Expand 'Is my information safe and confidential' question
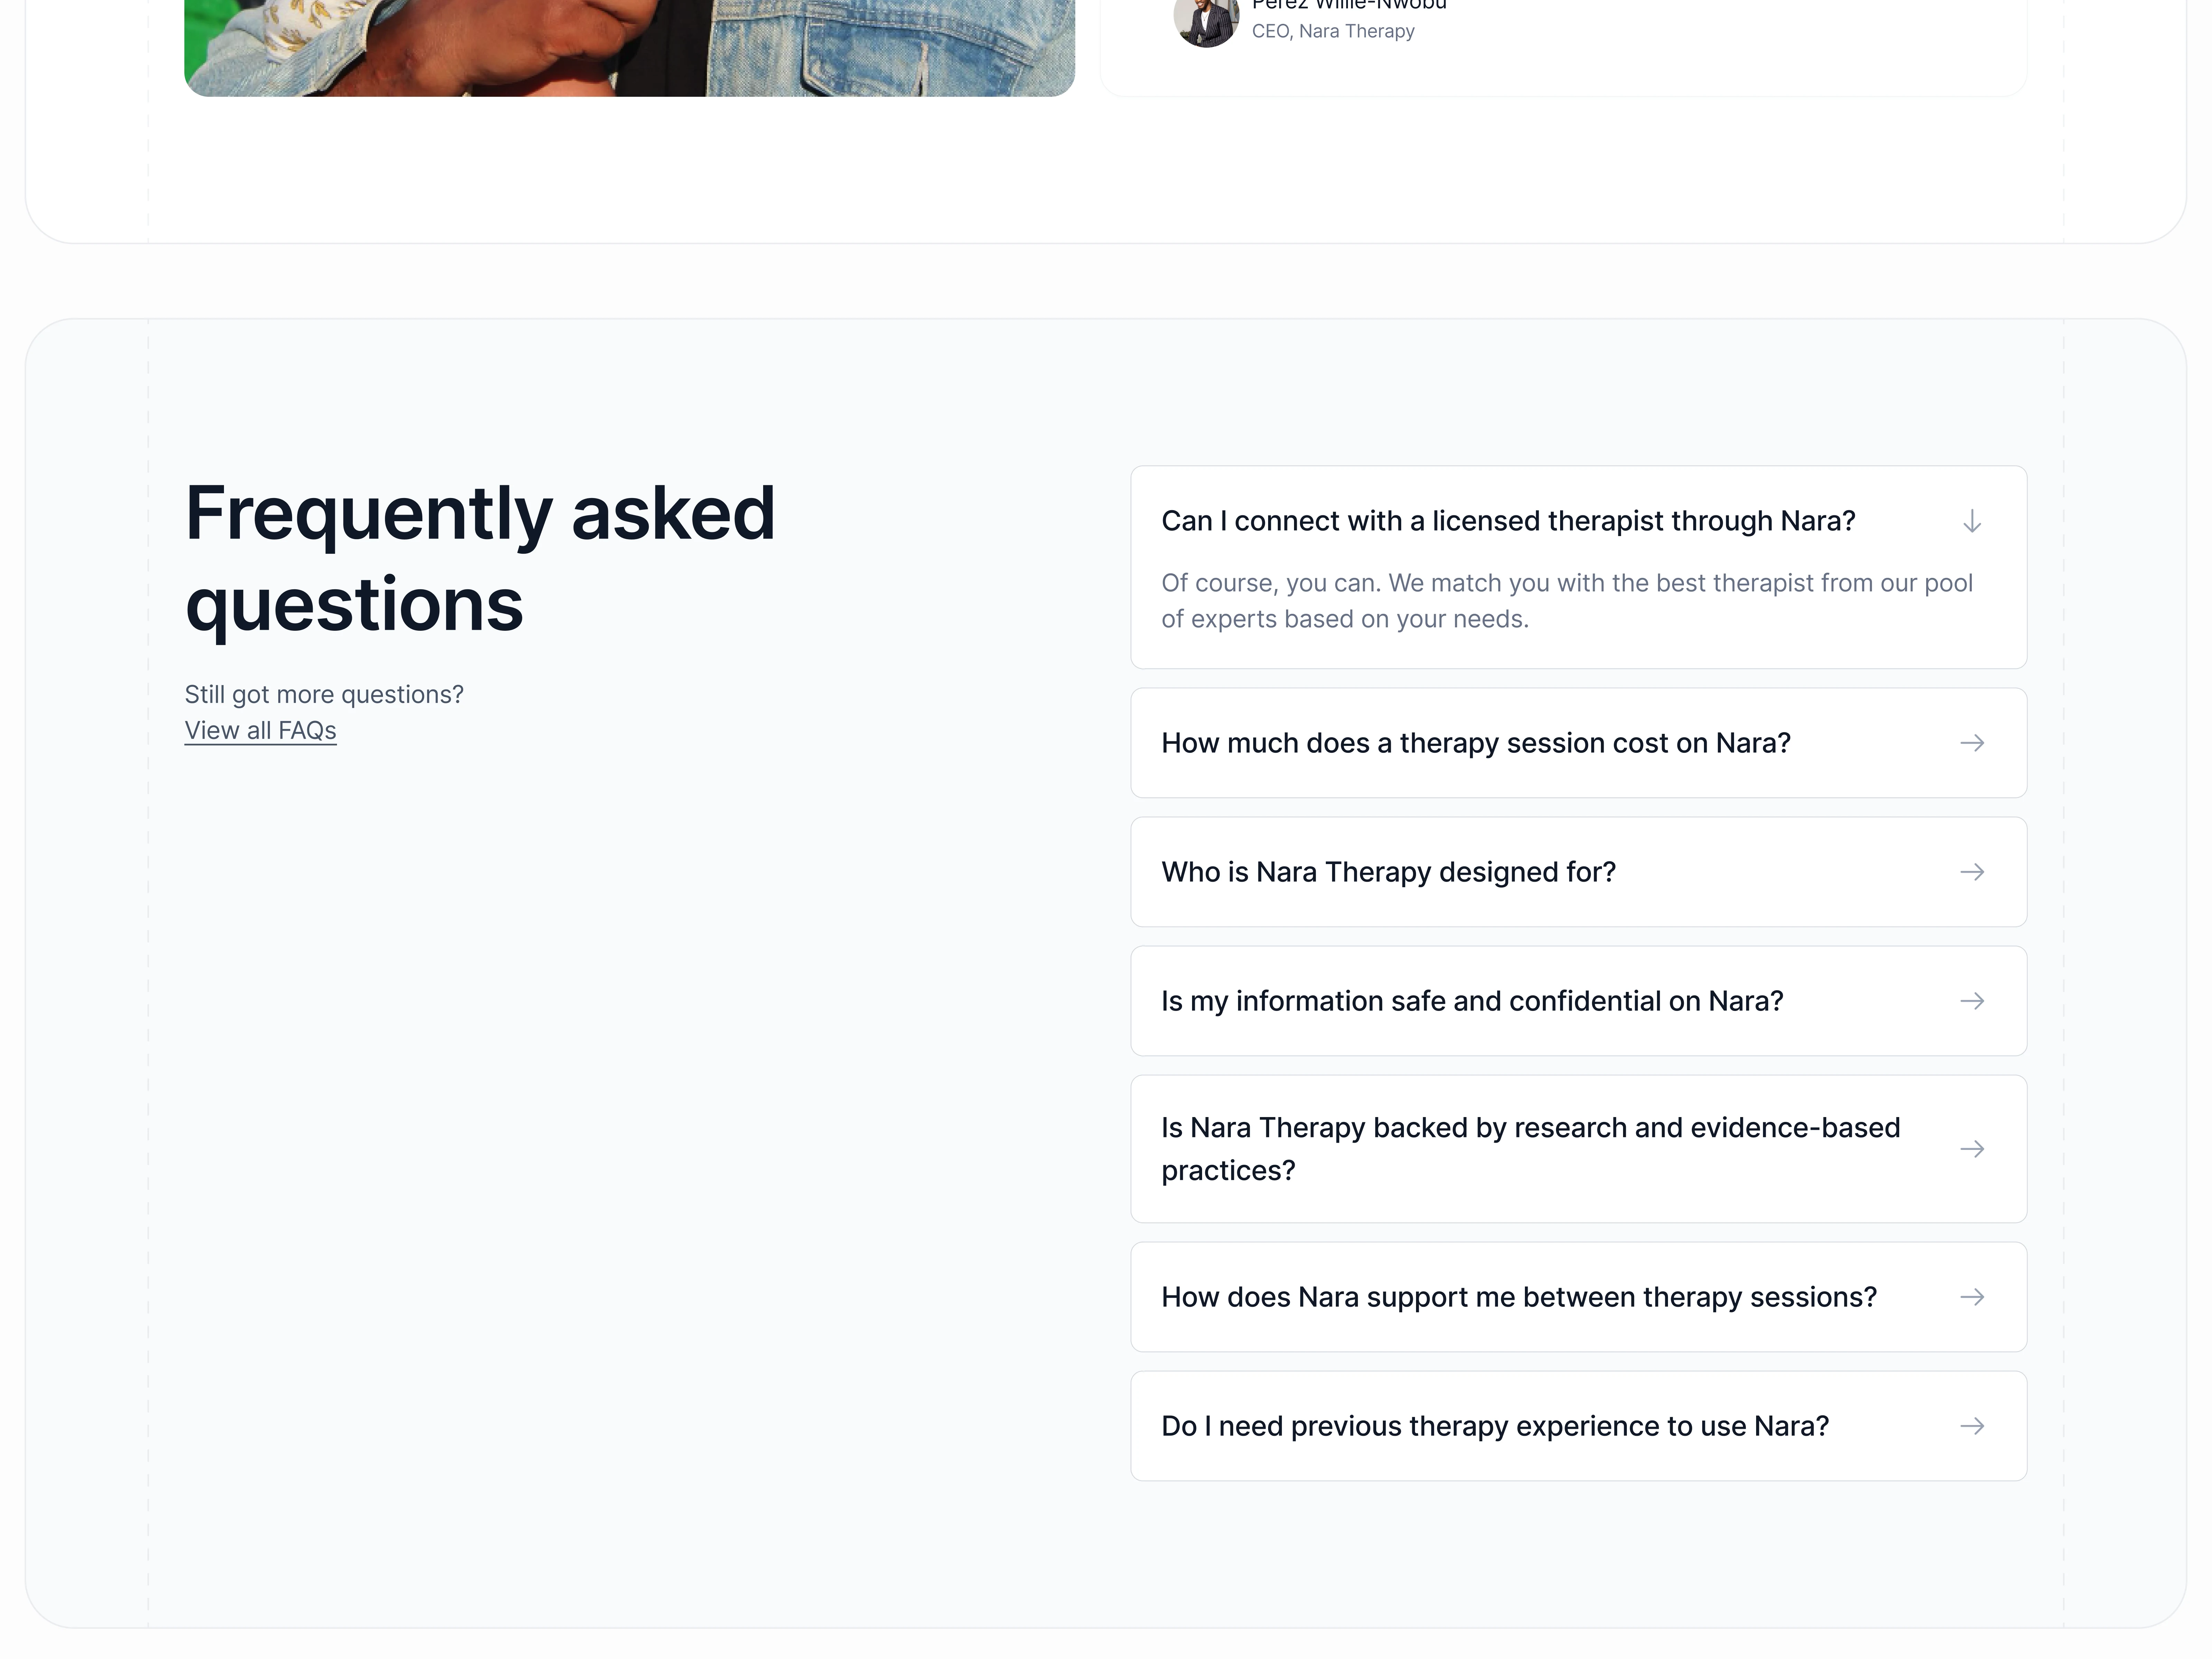2212x1659 pixels. pyautogui.click(x=1472, y=1001)
